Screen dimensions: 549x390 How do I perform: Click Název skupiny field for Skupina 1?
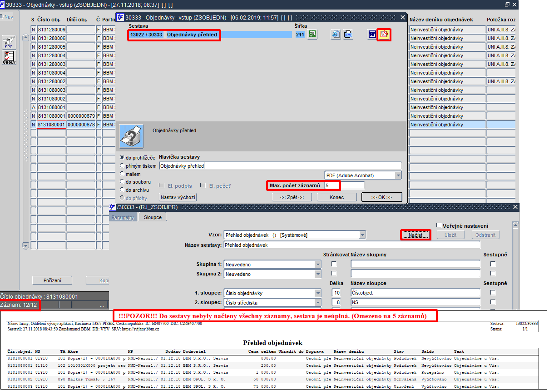click(x=415, y=264)
